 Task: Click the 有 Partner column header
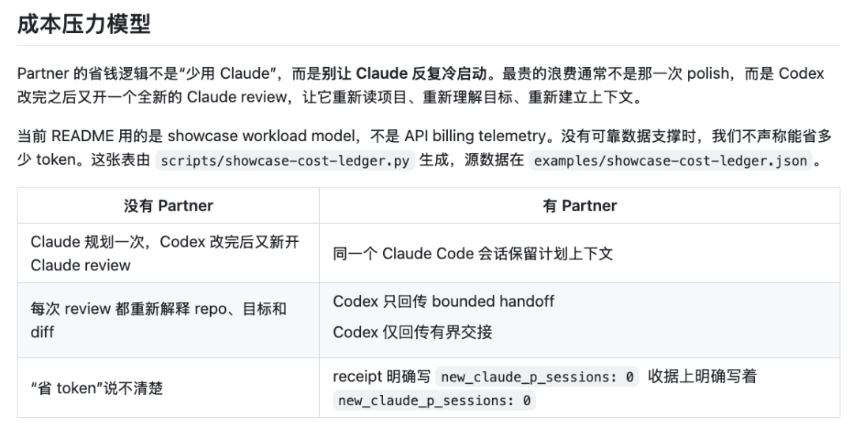[x=580, y=206]
